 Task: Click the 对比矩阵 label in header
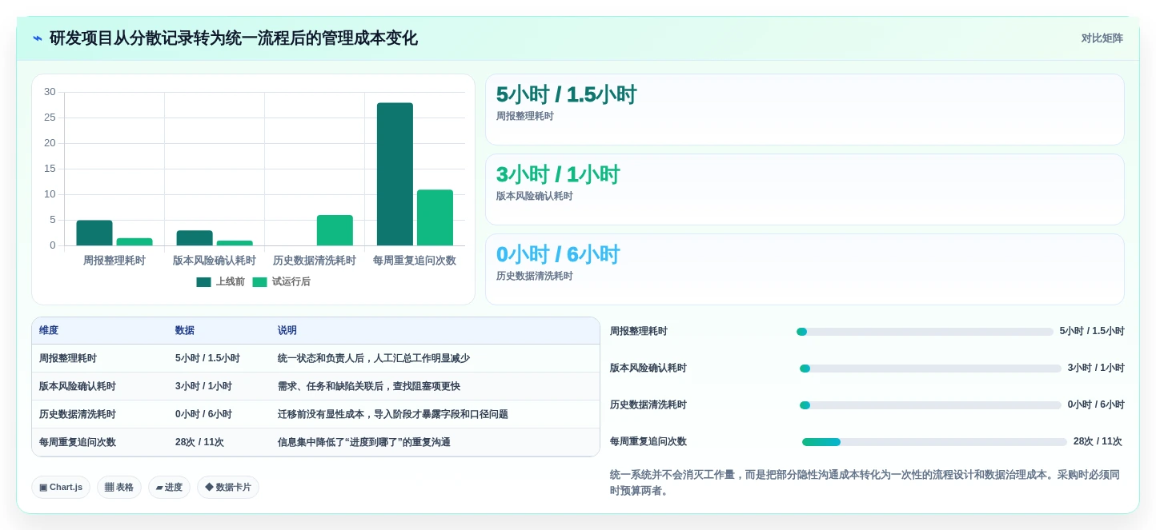[1102, 38]
